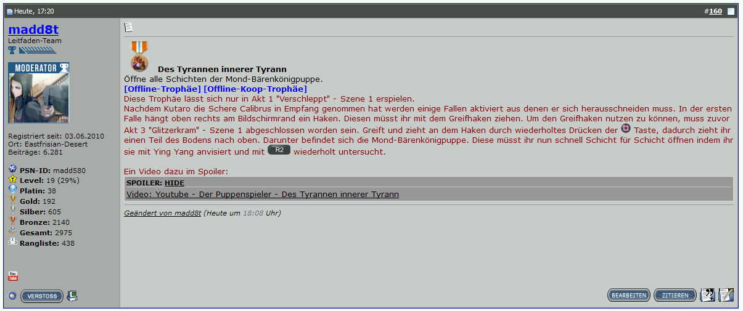Image resolution: width=743 pixels, height=311 pixels.
Task: Click the small post status icon beside Heute, 17:20
Action: [10, 12]
